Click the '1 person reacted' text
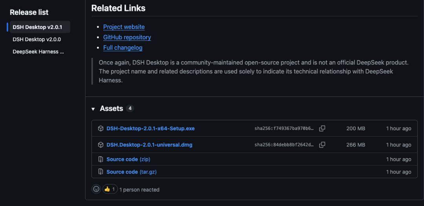Image resolution: width=424 pixels, height=206 pixels. coord(139,190)
